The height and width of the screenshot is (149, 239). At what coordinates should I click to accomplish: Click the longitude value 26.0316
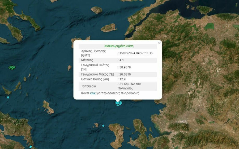[125, 74]
